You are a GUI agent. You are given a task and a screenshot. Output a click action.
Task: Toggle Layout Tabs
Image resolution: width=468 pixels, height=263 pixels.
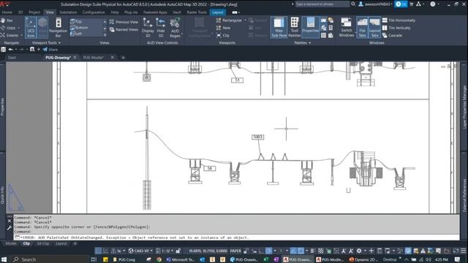click(374, 28)
